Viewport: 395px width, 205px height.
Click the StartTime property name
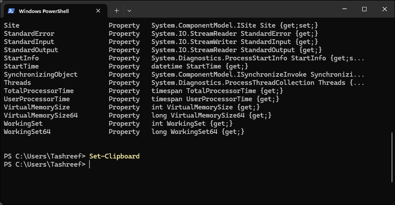coord(21,66)
